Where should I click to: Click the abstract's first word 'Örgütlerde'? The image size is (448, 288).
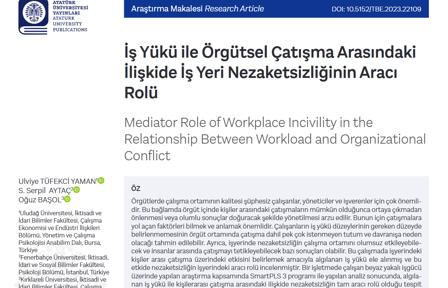point(146,201)
